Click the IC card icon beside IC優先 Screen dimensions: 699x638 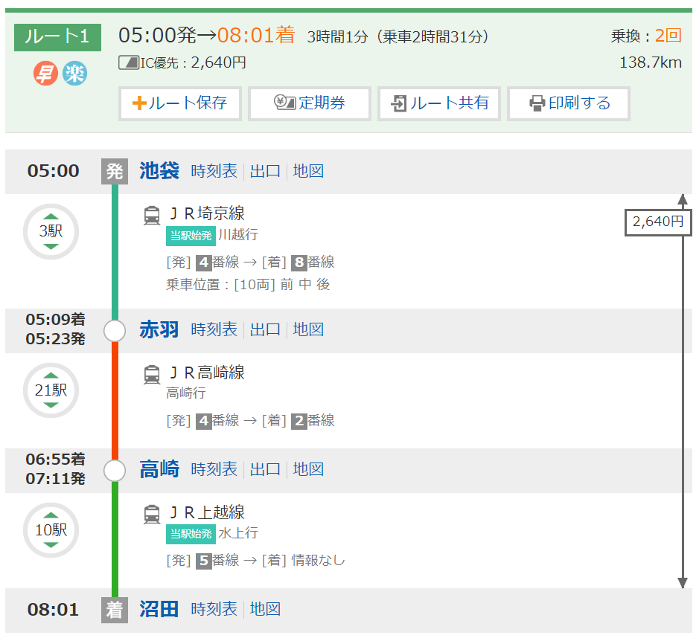pyautogui.click(x=129, y=62)
